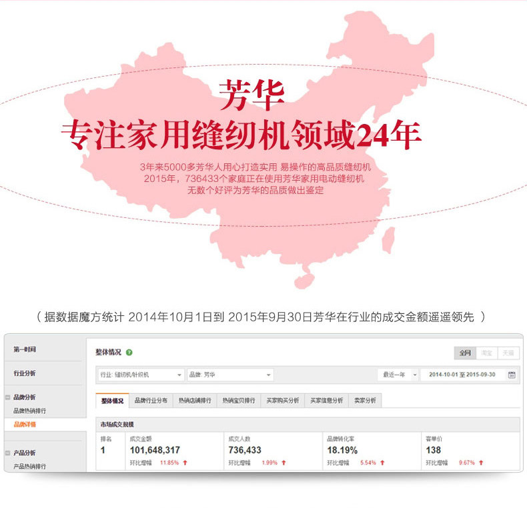Click the 品牌转化率 value 18.19%
527x508 pixels.
coord(342,450)
